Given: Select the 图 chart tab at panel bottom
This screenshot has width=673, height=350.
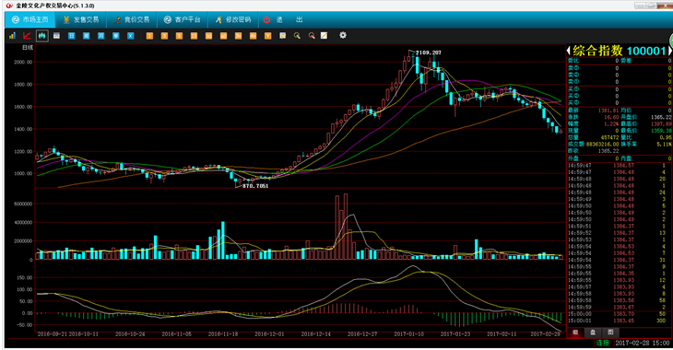Looking at the screenshot, I should coord(610,332).
